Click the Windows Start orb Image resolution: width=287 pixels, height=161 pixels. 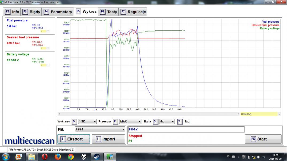(5, 157)
